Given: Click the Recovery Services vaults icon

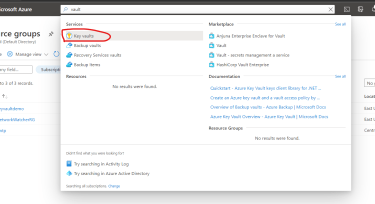Looking at the screenshot, I should (x=69, y=55).
